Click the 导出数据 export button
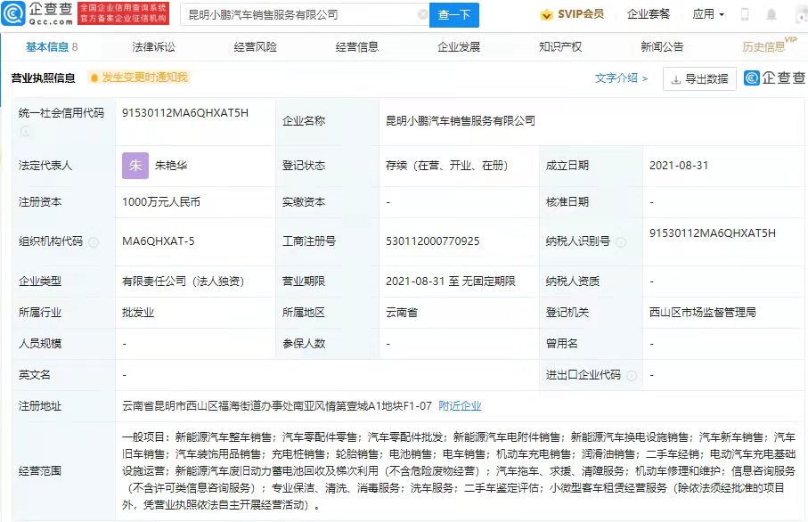 click(x=699, y=79)
